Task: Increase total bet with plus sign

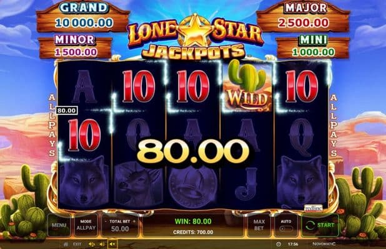Action: pos(134,221)
